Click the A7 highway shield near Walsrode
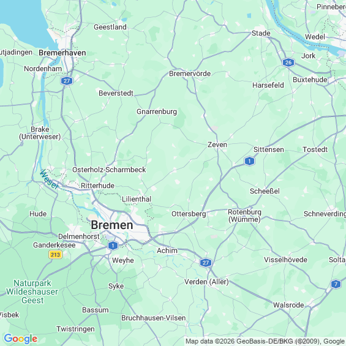This screenshot has width=346, height=346. tap(336, 284)
